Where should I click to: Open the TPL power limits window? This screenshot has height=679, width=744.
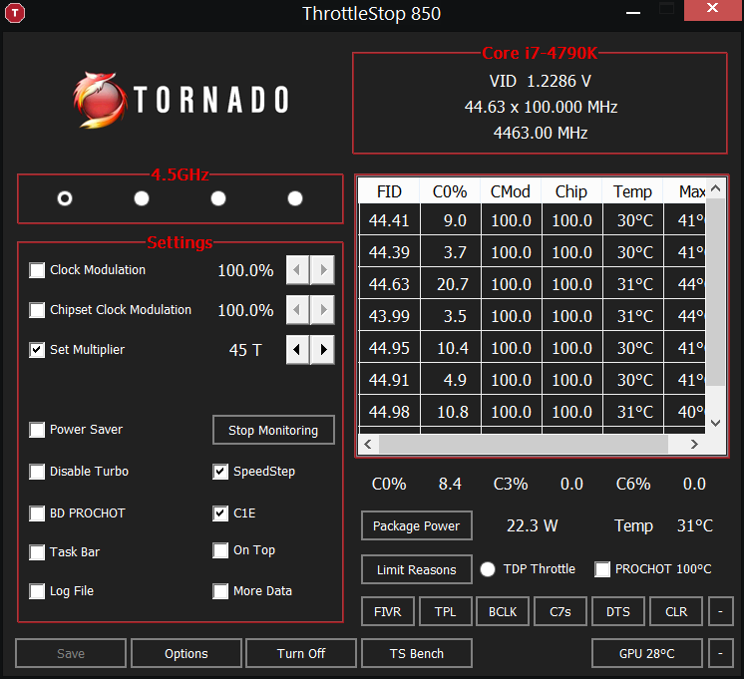click(445, 611)
